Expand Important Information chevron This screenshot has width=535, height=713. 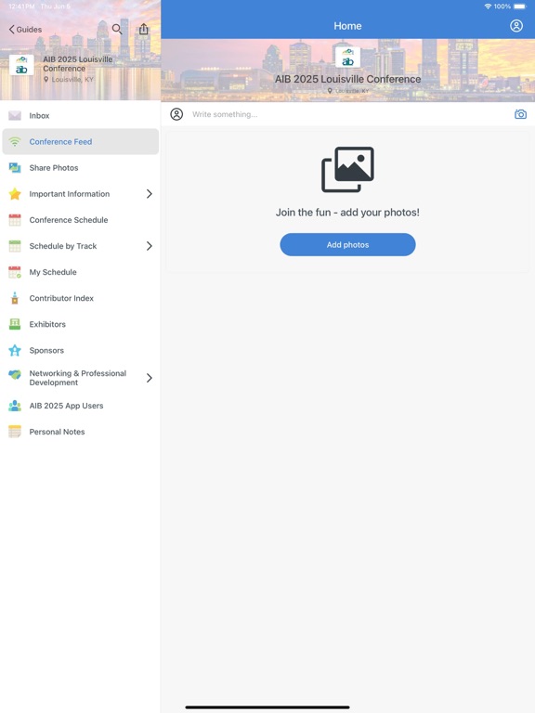tap(150, 194)
